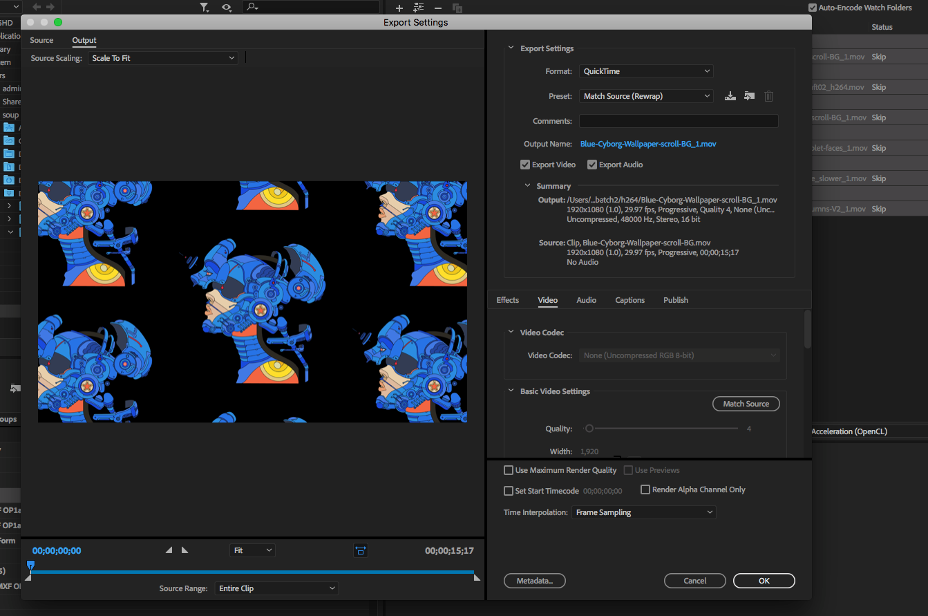Click the Delete Preset trash icon
This screenshot has height=616, width=928.
[768, 96]
